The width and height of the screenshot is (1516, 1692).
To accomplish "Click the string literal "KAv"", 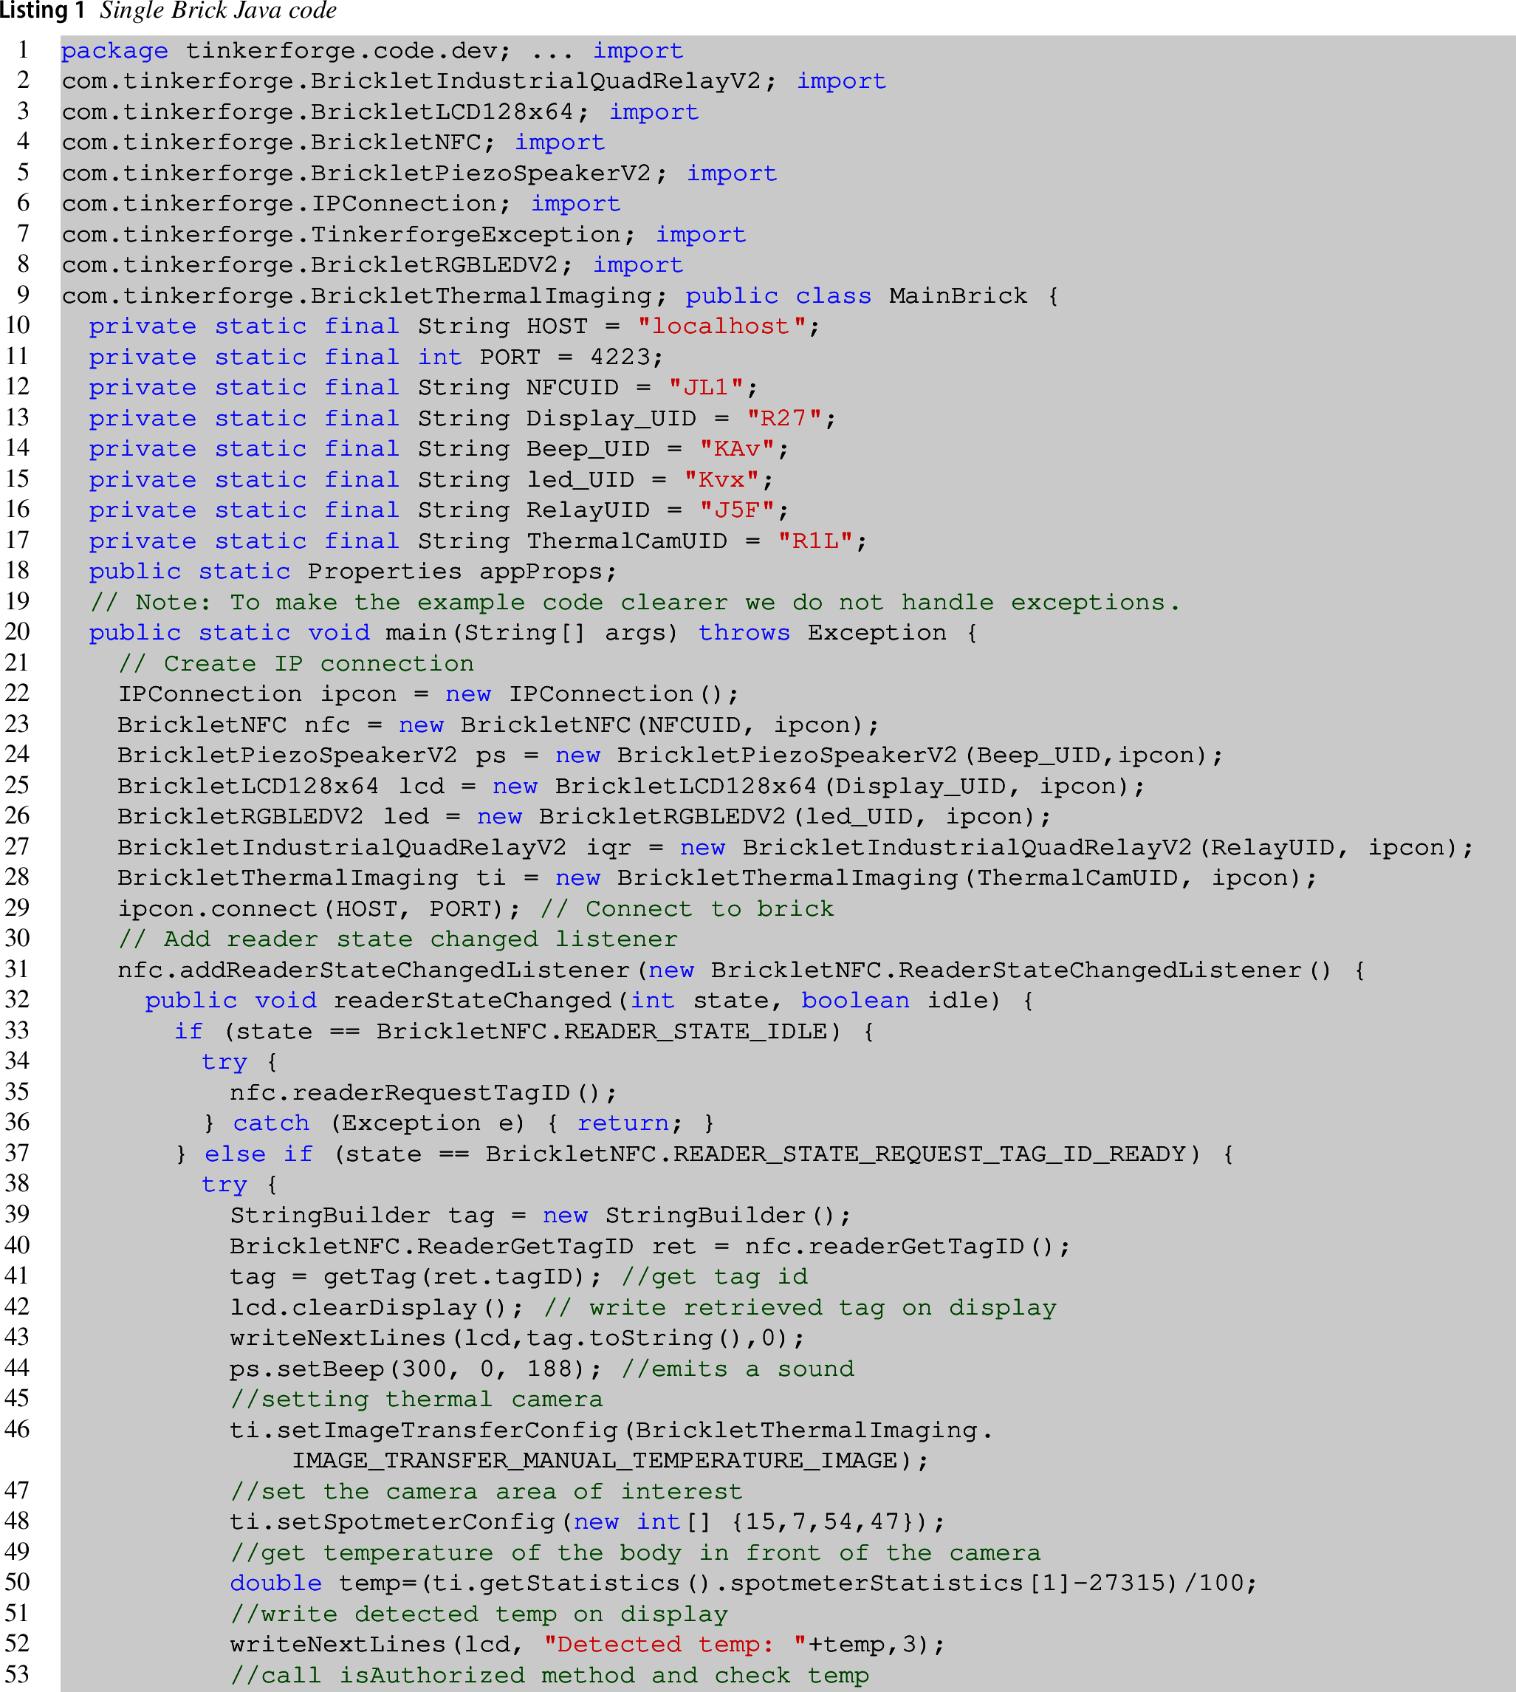I will [x=737, y=450].
